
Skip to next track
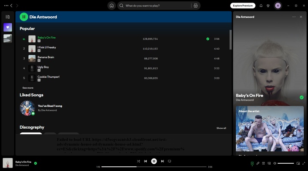163,161
